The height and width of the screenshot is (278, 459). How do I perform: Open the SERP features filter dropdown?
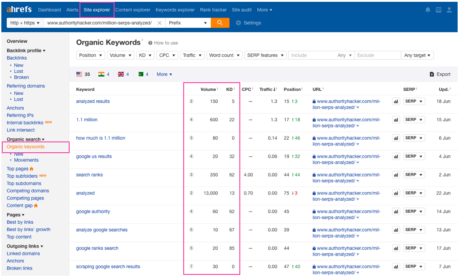point(265,55)
